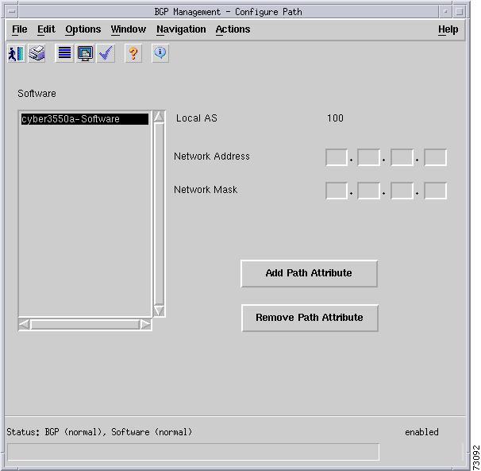
Task: Click the blue info bubble icon
Action: point(160,54)
